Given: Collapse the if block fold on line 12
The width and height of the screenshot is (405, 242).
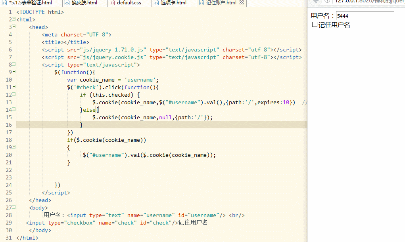Looking at the screenshot, I should tap(14, 94).
